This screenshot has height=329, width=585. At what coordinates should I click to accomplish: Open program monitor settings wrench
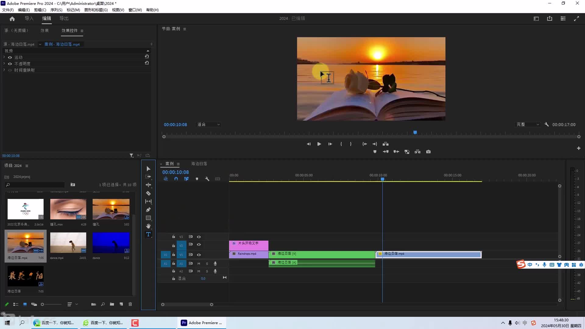tap(547, 125)
